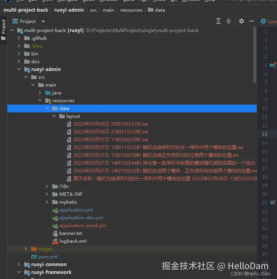Open application-dev.yml file

tap(81, 218)
